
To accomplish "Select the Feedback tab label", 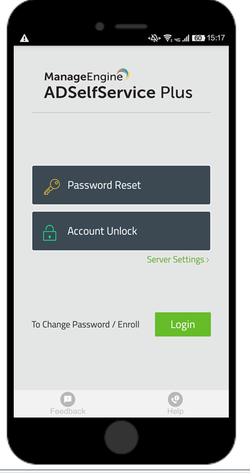I will click(67, 411).
